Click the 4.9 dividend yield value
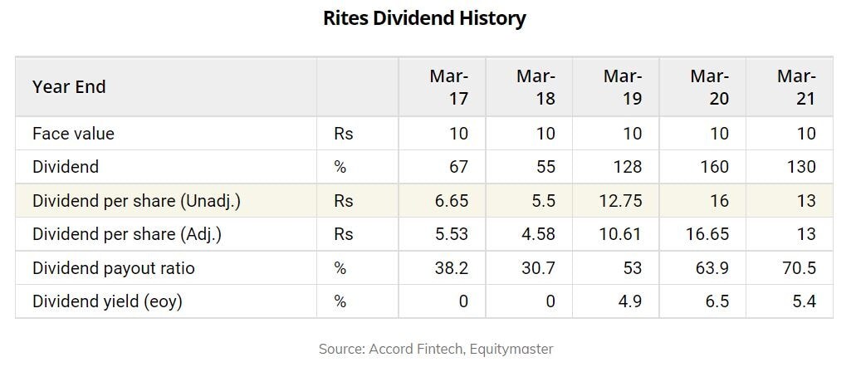 630,301
